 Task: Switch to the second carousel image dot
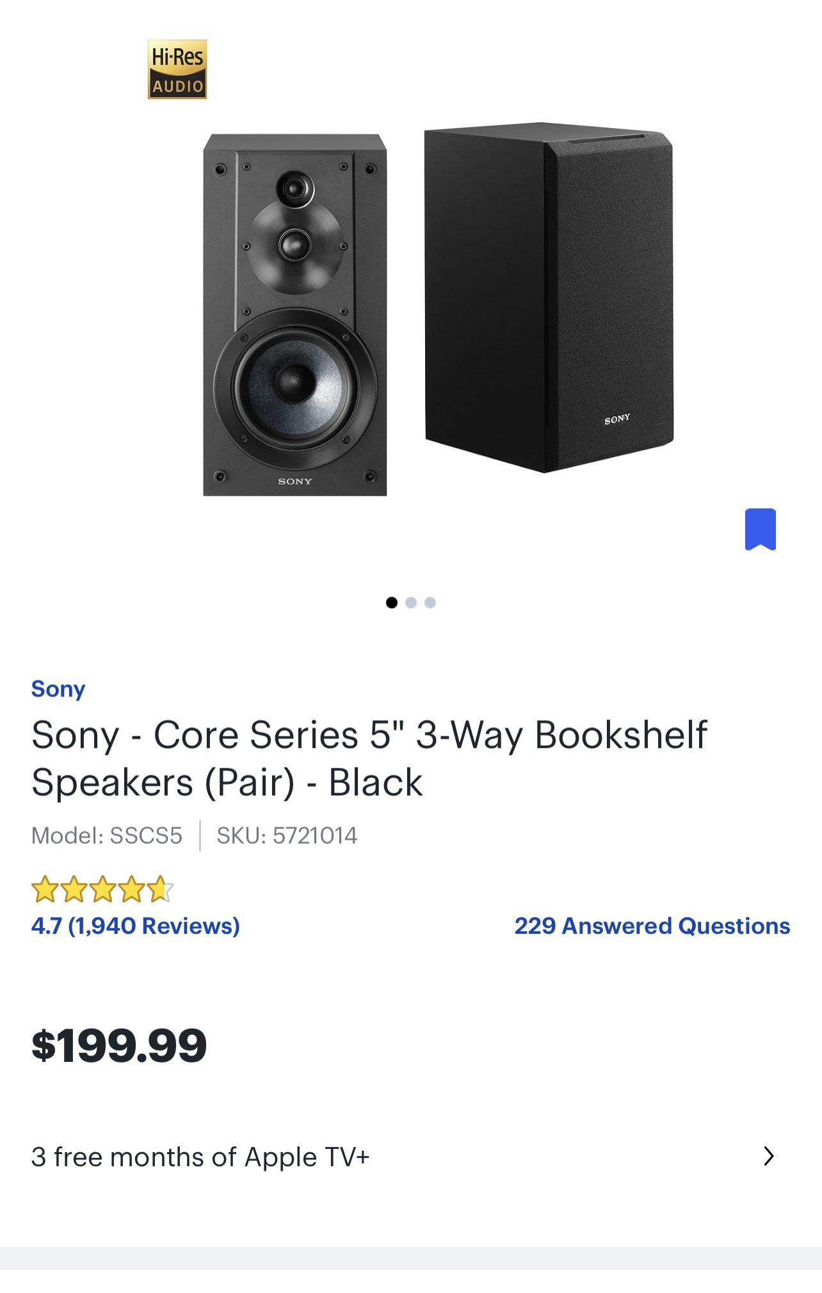tap(411, 602)
